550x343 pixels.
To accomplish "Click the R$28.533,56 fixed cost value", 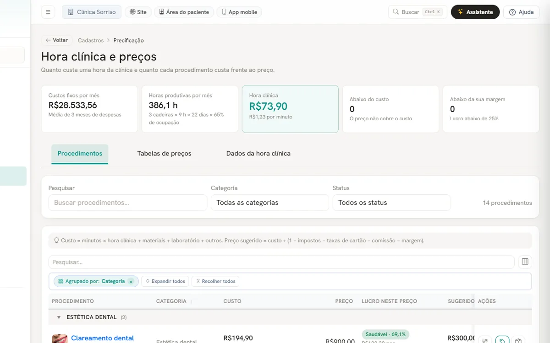I will [73, 105].
